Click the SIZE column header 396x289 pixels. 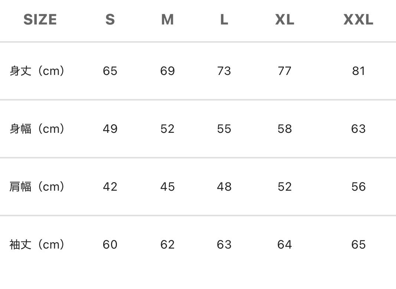40,20
